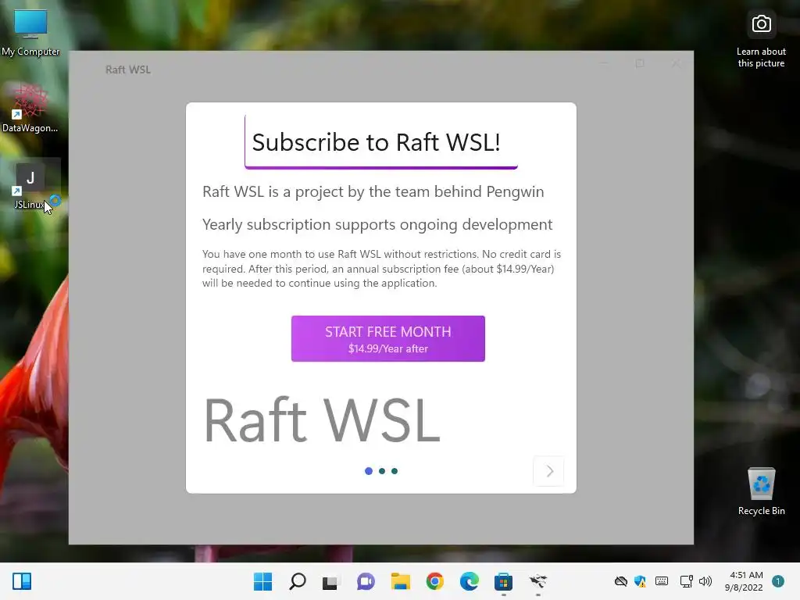This screenshot has height=600, width=800.
Task: Click 'Yearly subscription supports ongoing development' text
Action: tap(377, 224)
